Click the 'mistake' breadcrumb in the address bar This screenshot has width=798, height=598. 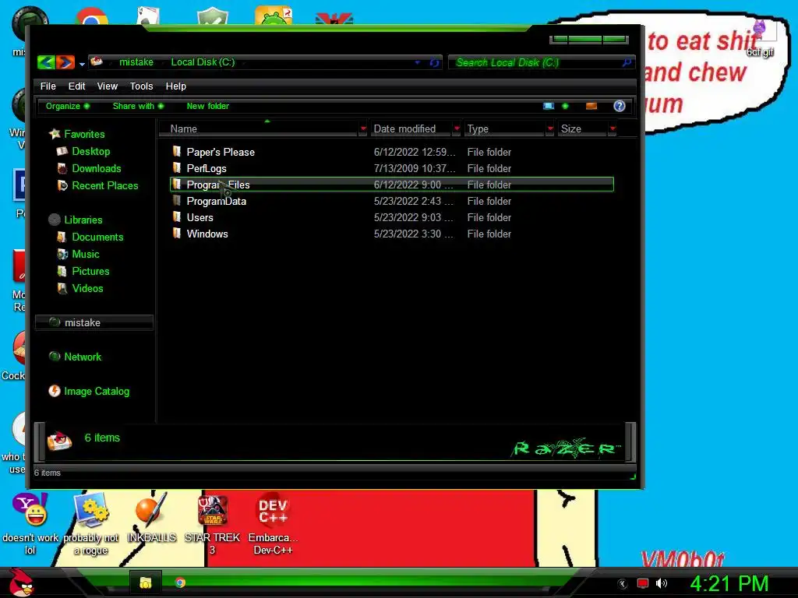(x=136, y=62)
